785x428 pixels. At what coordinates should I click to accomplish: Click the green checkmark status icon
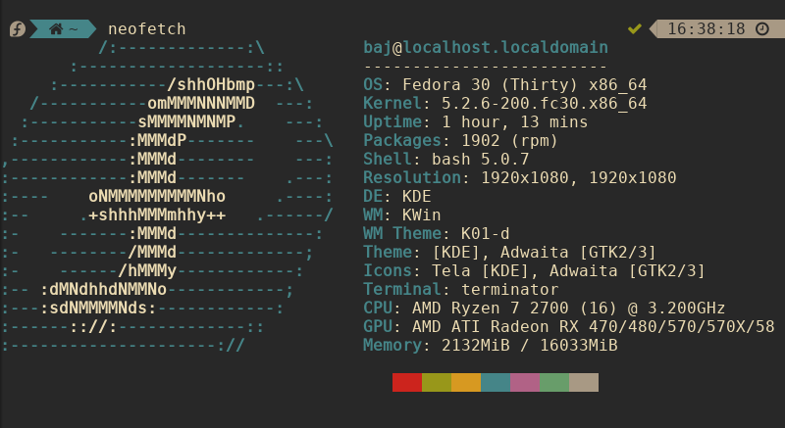tap(634, 29)
